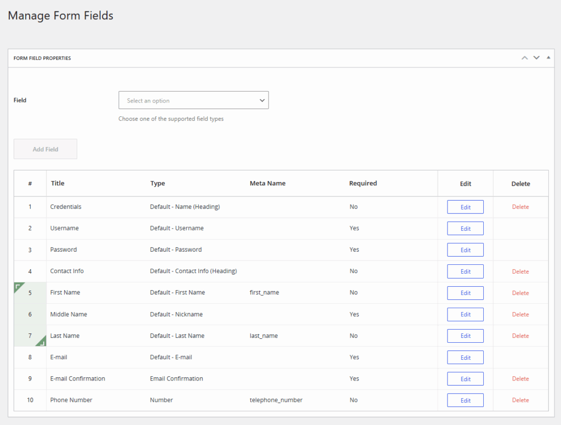Screen dimensions: 561x425
Task: Select the Title column header
Action: (x=58, y=183)
